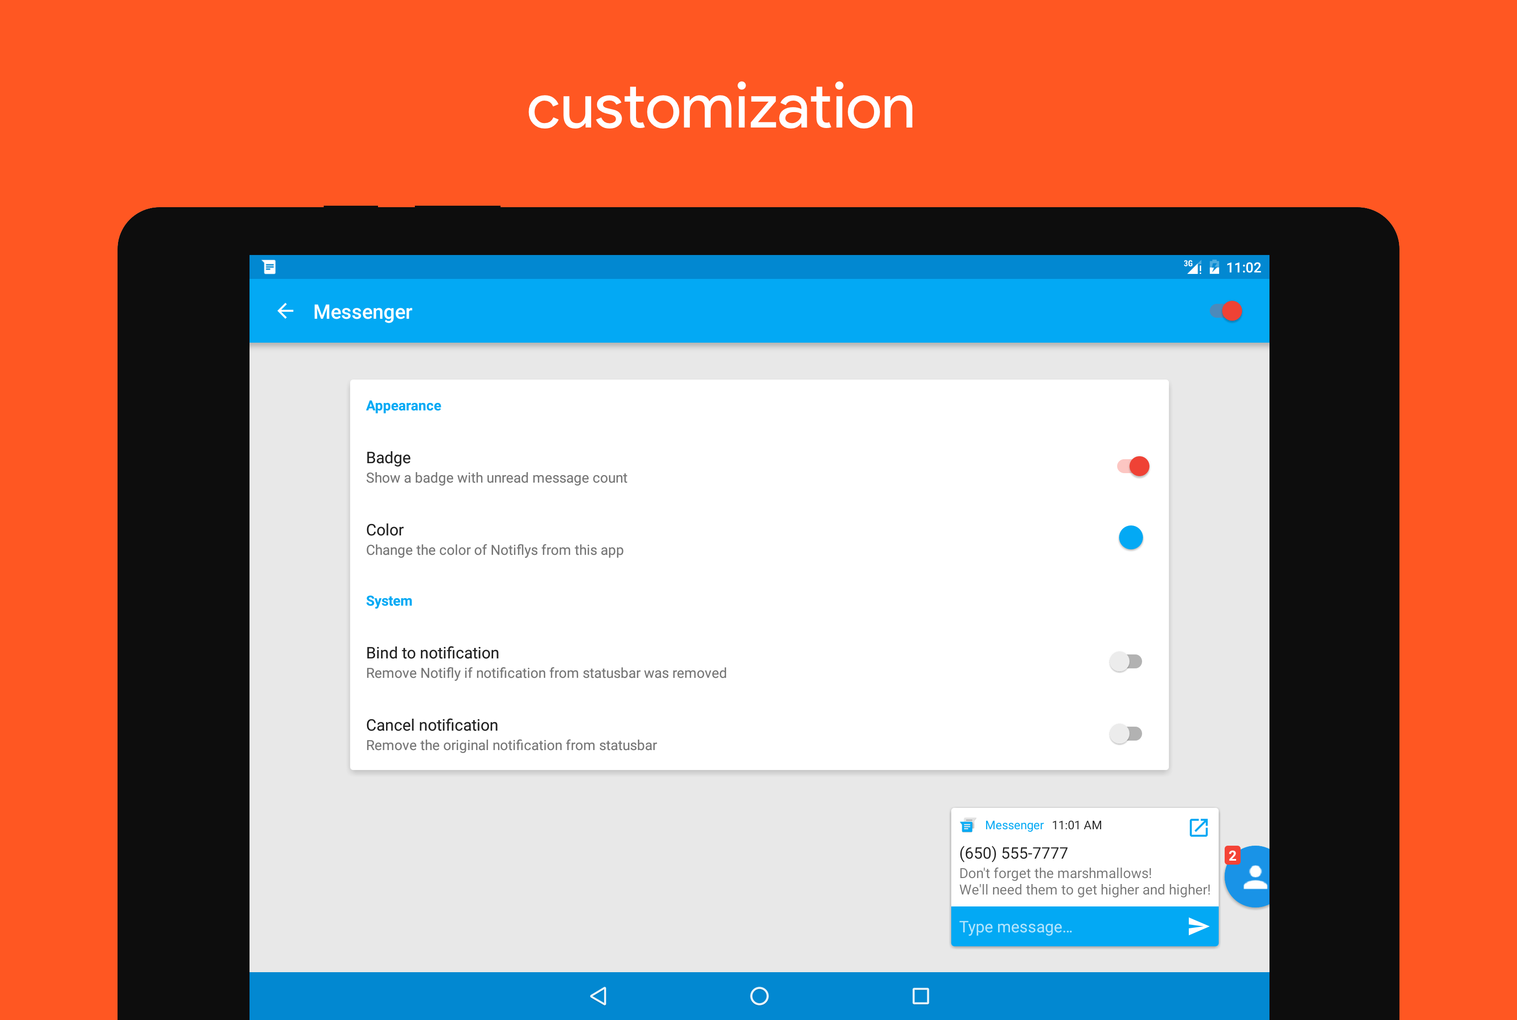Tap the Android home navigation button

[x=759, y=996]
